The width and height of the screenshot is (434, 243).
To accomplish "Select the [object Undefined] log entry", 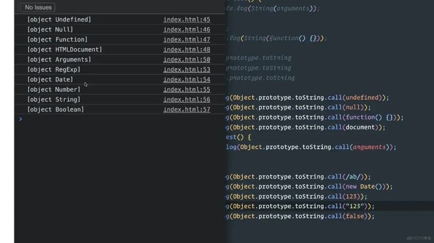I will [x=59, y=20].
